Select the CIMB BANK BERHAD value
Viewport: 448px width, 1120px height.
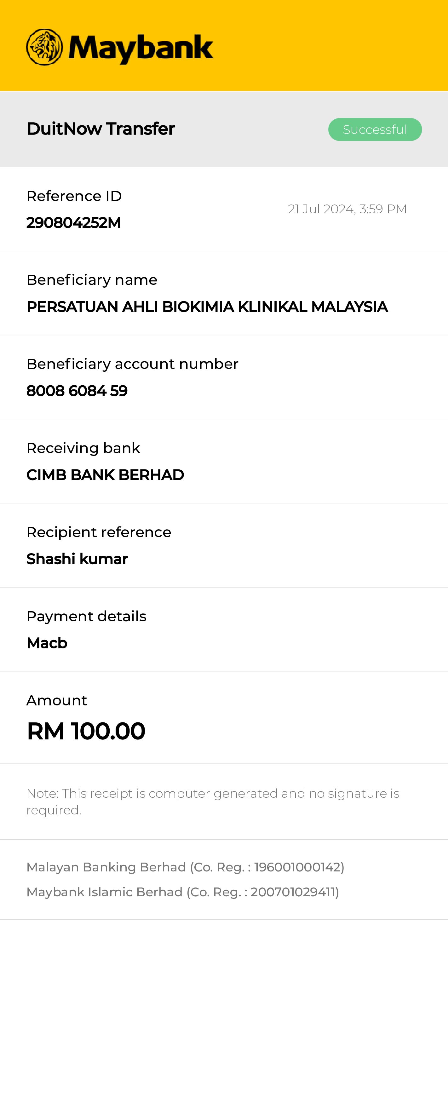tap(105, 475)
